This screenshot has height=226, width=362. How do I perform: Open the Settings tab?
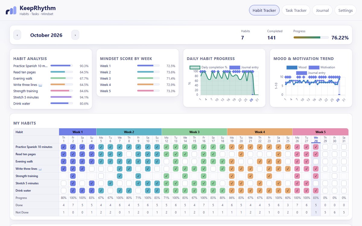click(x=345, y=10)
